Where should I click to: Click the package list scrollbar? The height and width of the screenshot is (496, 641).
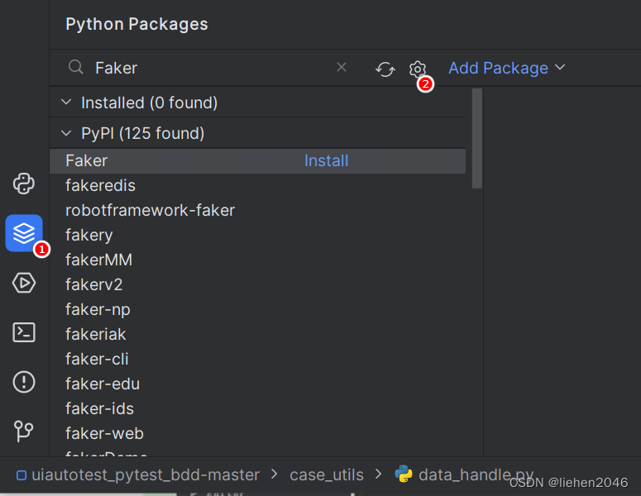tap(476, 139)
